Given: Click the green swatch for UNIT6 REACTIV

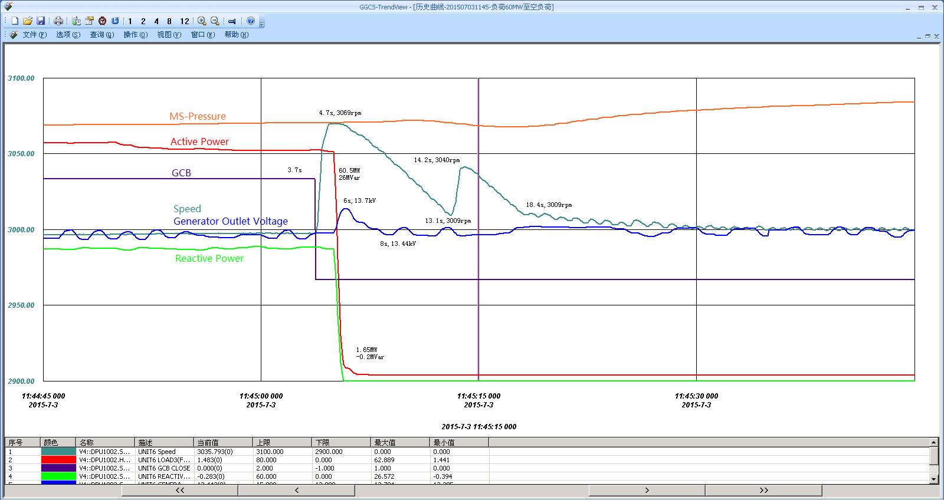Looking at the screenshot, I should point(58,476).
